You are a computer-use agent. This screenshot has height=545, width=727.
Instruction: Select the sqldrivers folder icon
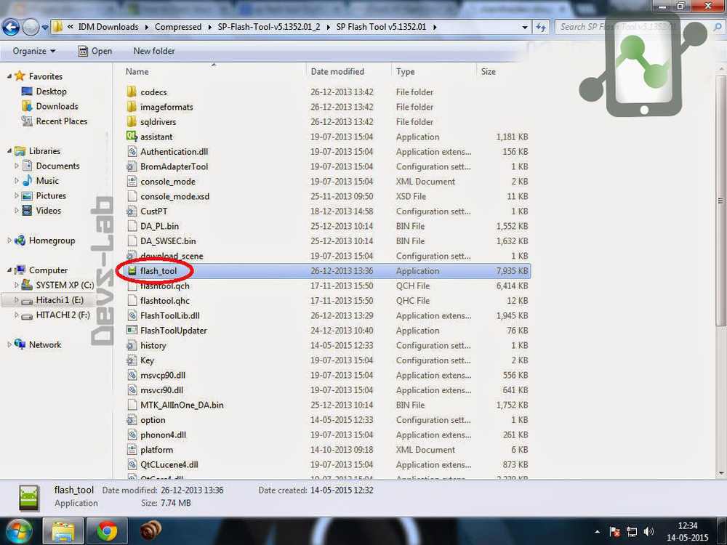(x=132, y=121)
